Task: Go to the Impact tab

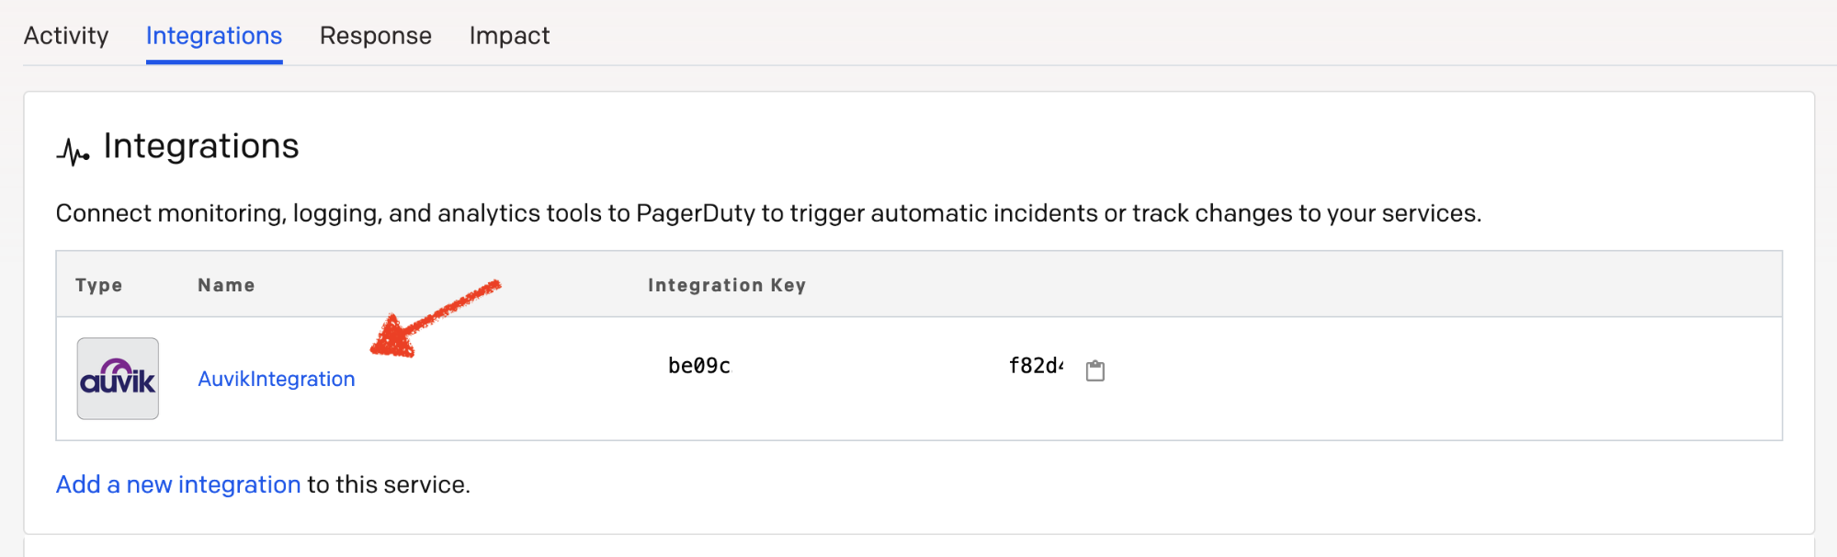Action: 509,36
